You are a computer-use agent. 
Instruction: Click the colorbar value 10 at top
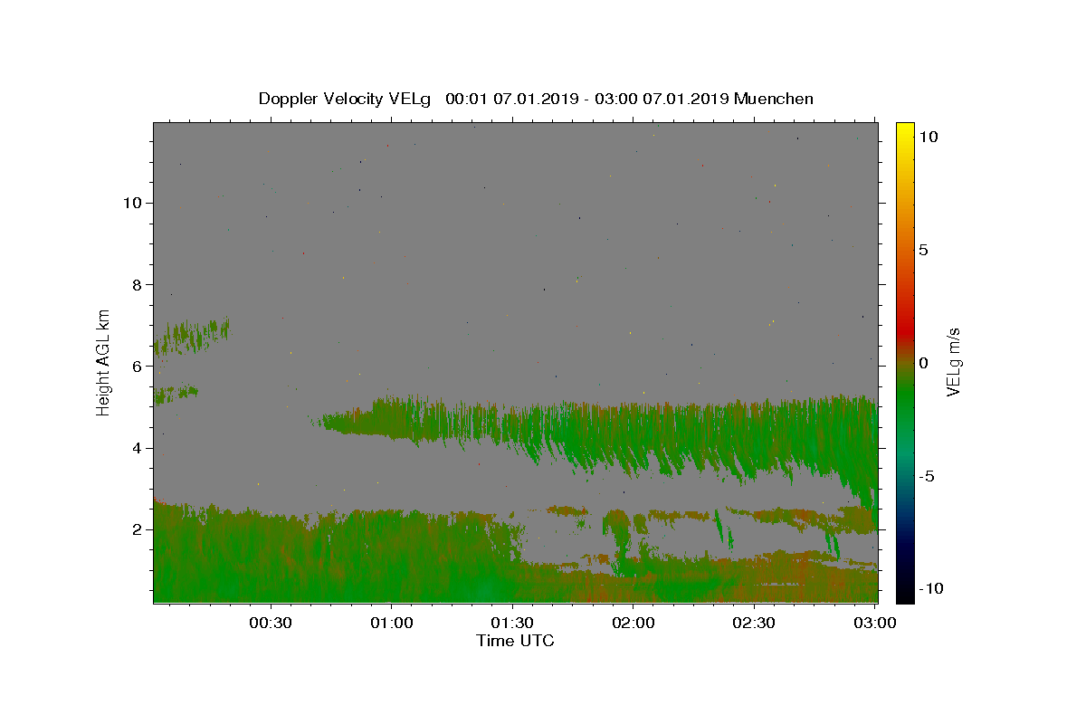(x=928, y=137)
